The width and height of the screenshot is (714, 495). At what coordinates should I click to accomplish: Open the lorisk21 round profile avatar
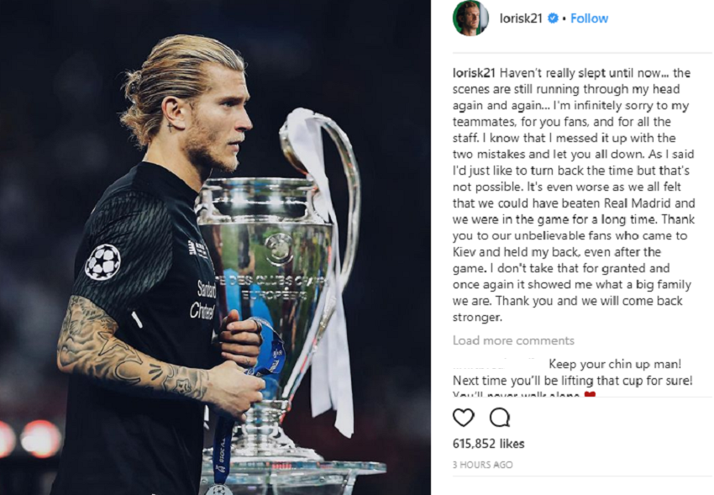pyautogui.click(x=470, y=18)
